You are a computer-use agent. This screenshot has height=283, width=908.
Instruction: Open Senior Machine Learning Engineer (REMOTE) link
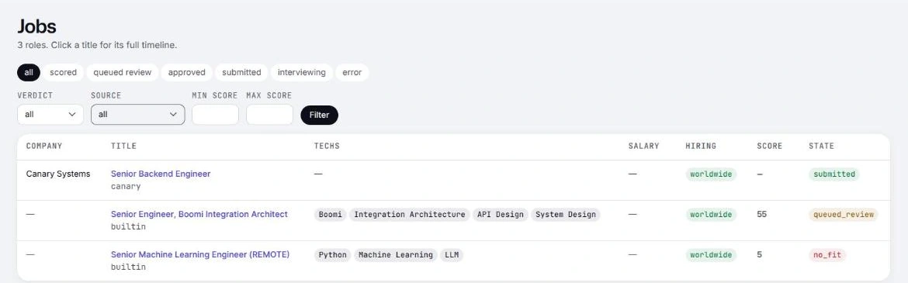click(x=200, y=254)
